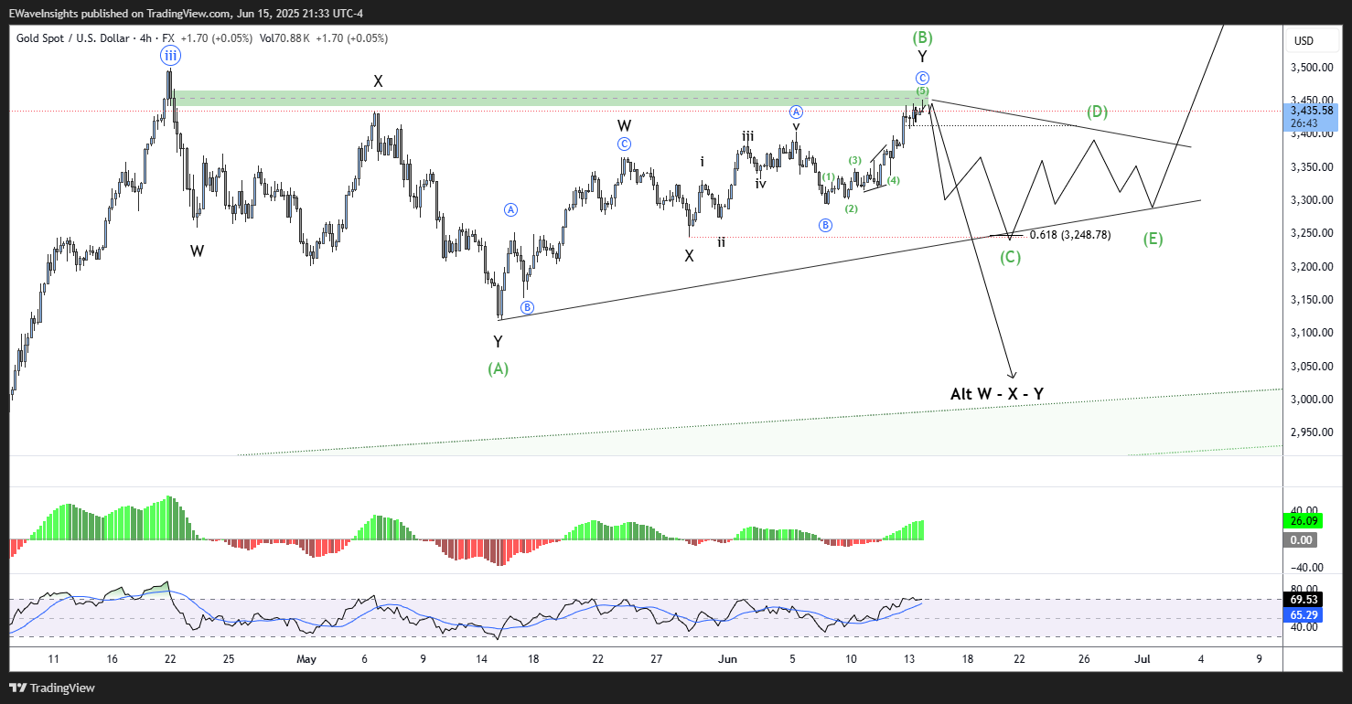Click the Alt W - X - Y annotation
The width and height of the screenshot is (1352, 704).
(997, 394)
